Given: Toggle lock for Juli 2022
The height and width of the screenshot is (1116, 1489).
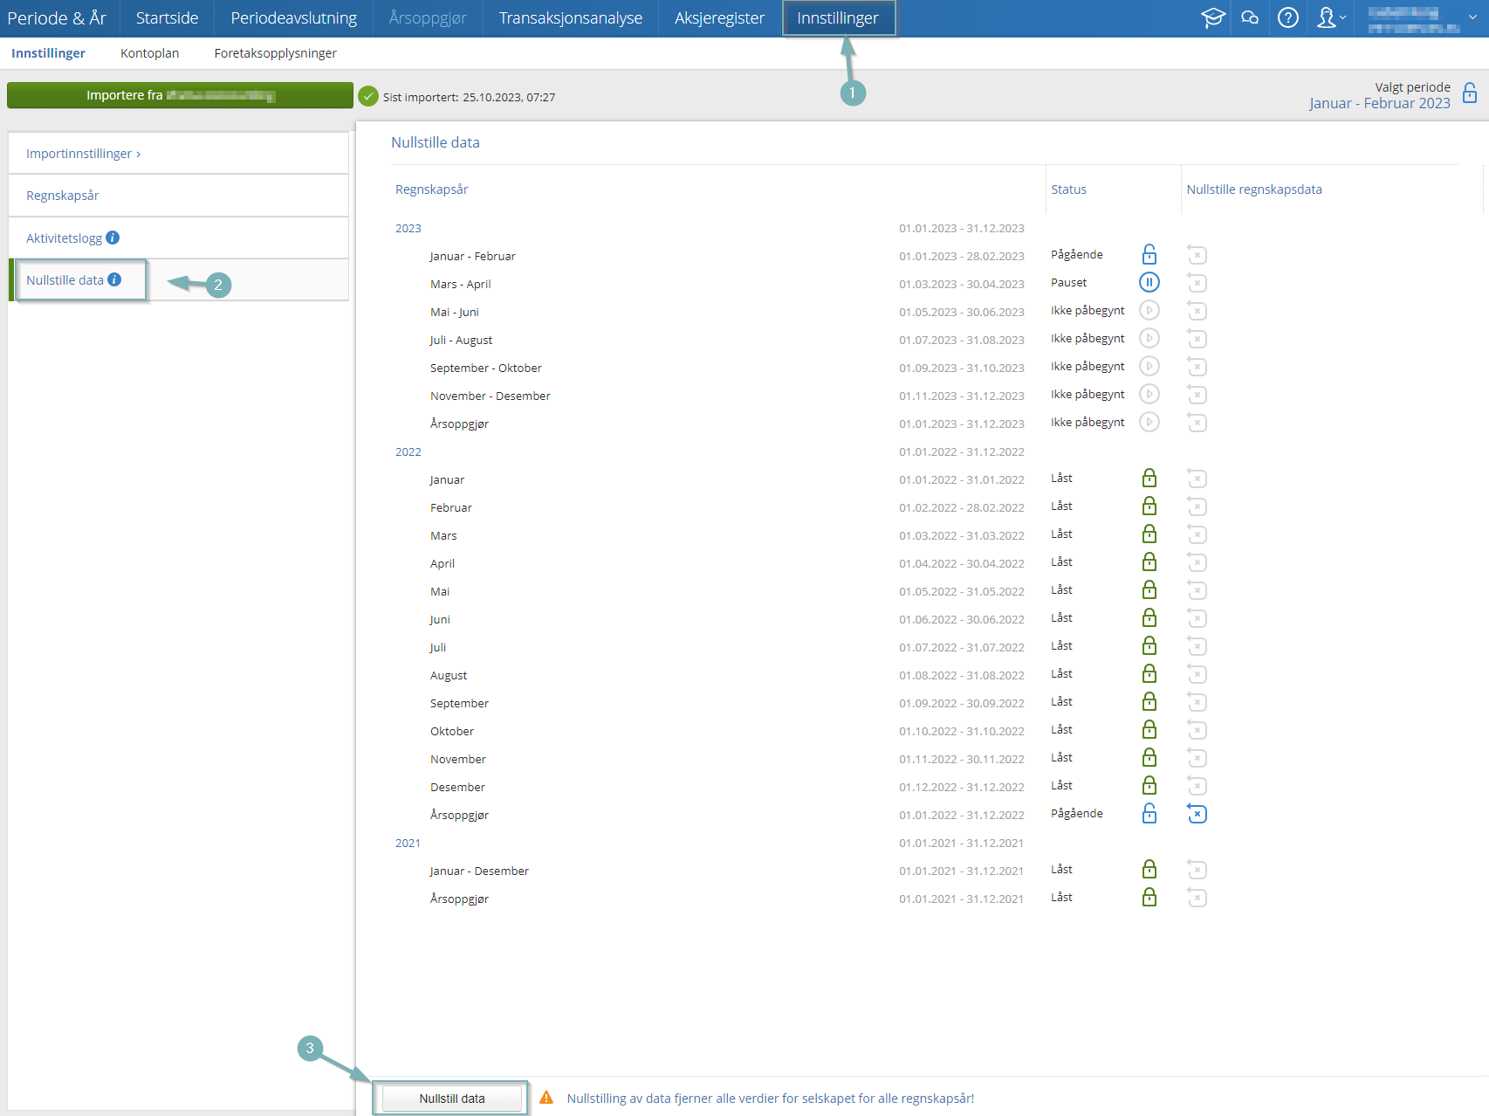Looking at the screenshot, I should coord(1149,645).
